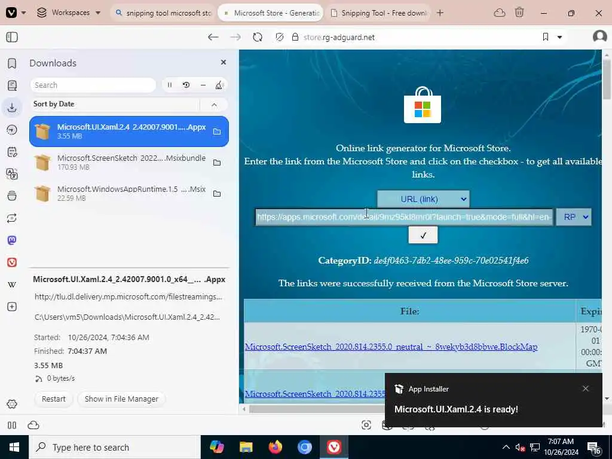Image resolution: width=612 pixels, height=459 pixels.
Task: Click the Restart download button
Action: [x=53, y=399]
